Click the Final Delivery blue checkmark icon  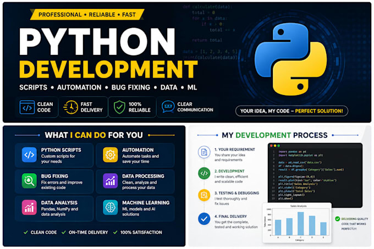point(204,219)
